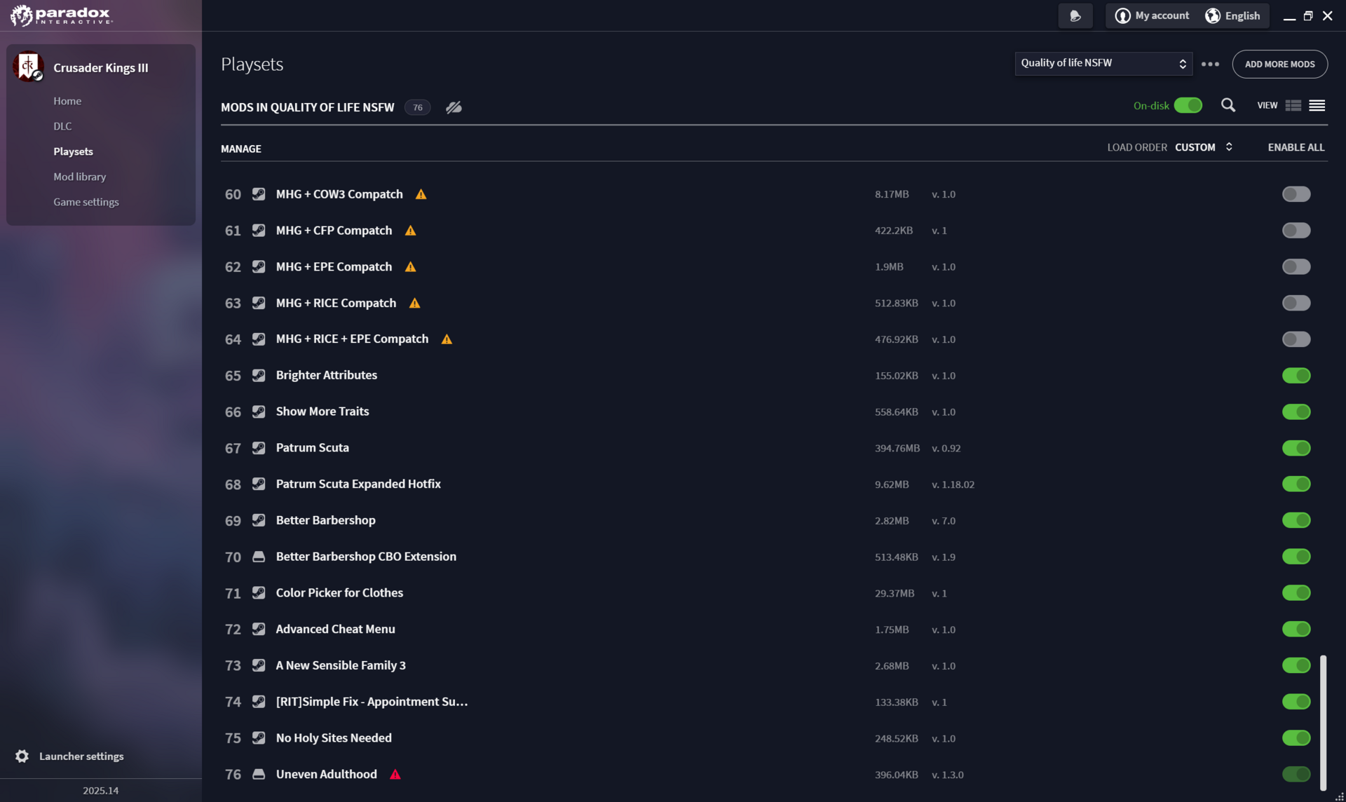Click Steam source icon for Advanced Cheat Menu

(259, 629)
